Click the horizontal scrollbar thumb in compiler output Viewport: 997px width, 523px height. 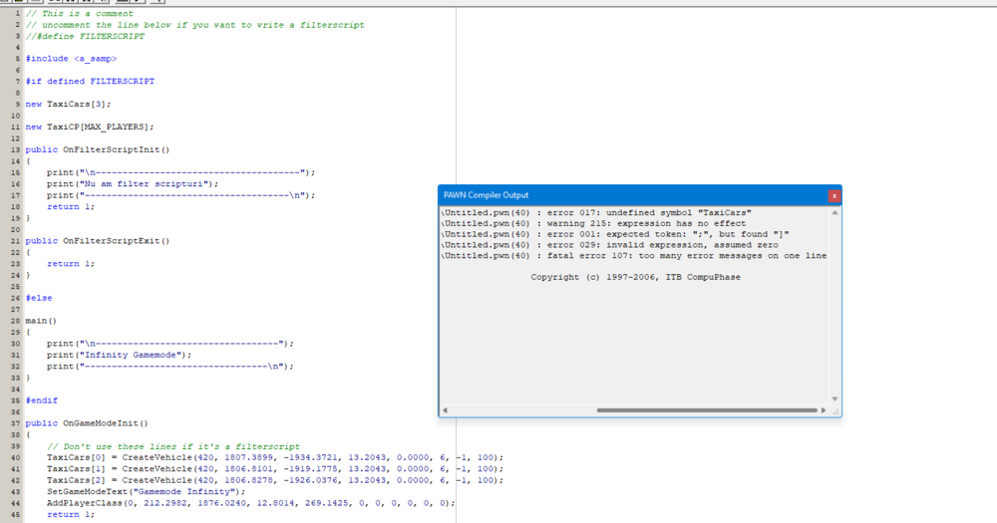coord(707,410)
